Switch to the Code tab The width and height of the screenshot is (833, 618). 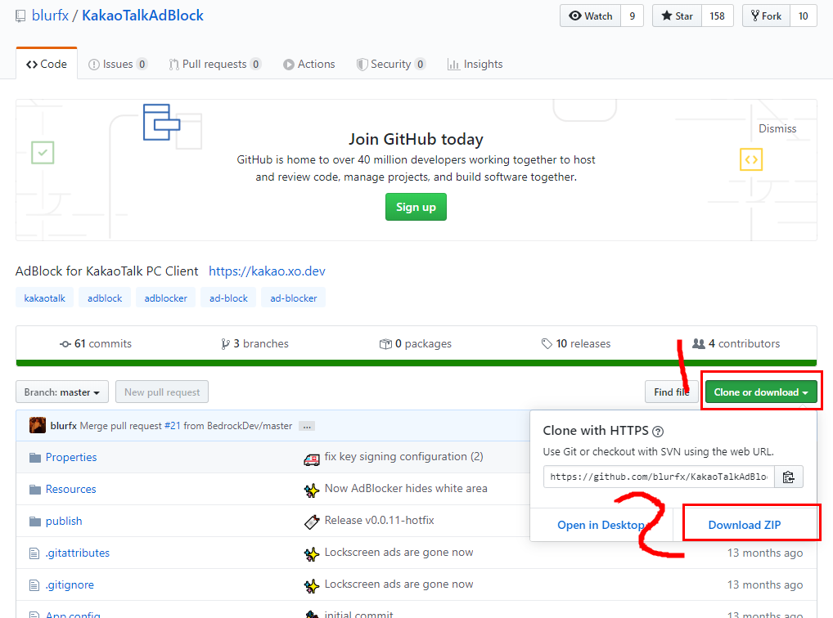click(47, 65)
